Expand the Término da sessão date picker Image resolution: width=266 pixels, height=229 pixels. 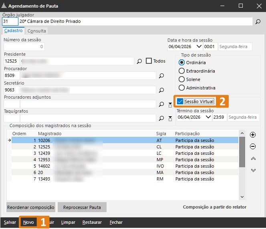point(208,117)
